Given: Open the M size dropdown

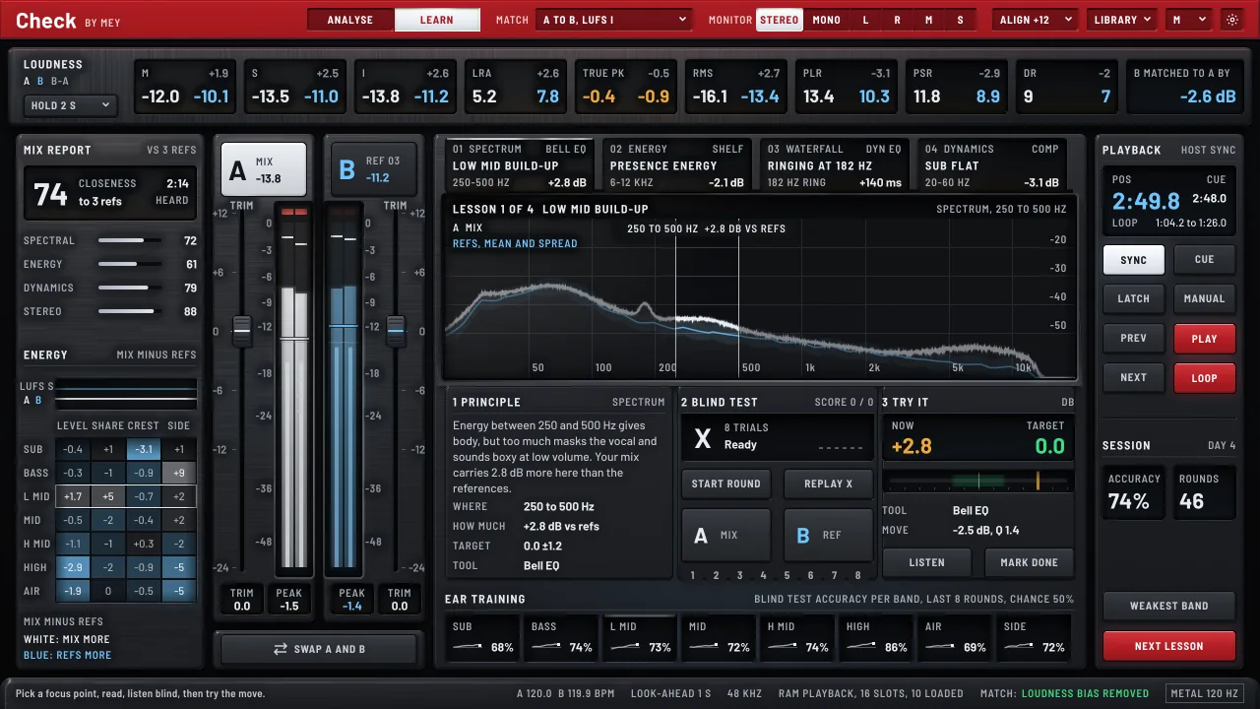Looking at the screenshot, I should pyautogui.click(x=1188, y=20).
